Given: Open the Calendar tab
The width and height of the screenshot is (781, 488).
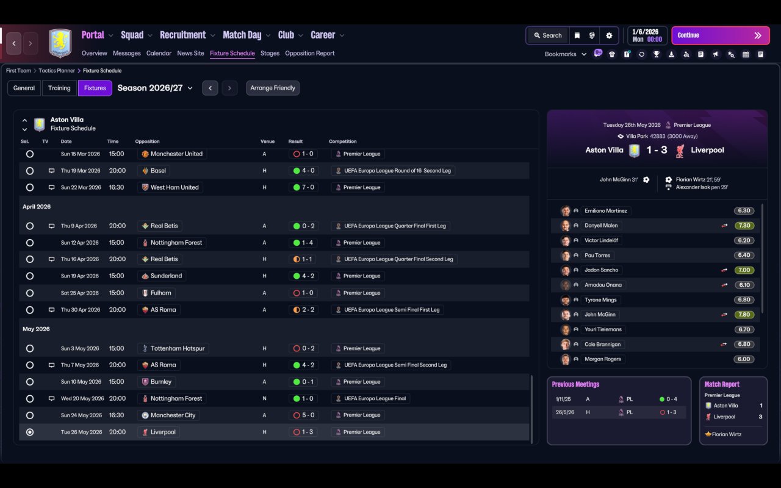Looking at the screenshot, I should tap(159, 53).
